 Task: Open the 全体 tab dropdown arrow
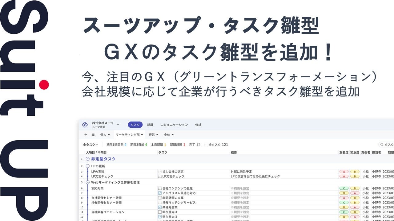172,135
